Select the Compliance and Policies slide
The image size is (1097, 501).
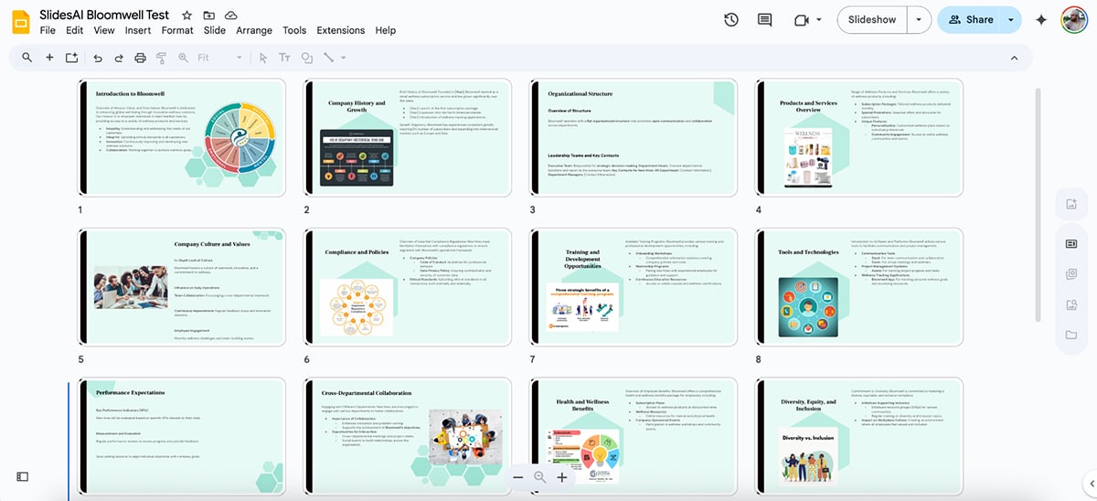click(x=408, y=287)
